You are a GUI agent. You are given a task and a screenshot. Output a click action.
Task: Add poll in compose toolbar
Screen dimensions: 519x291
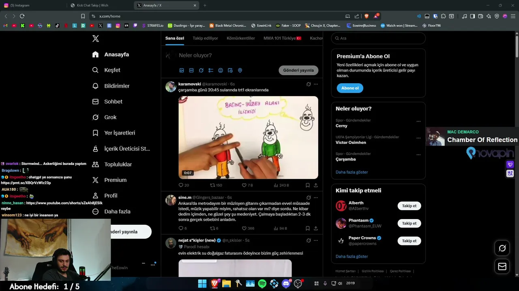point(211,70)
